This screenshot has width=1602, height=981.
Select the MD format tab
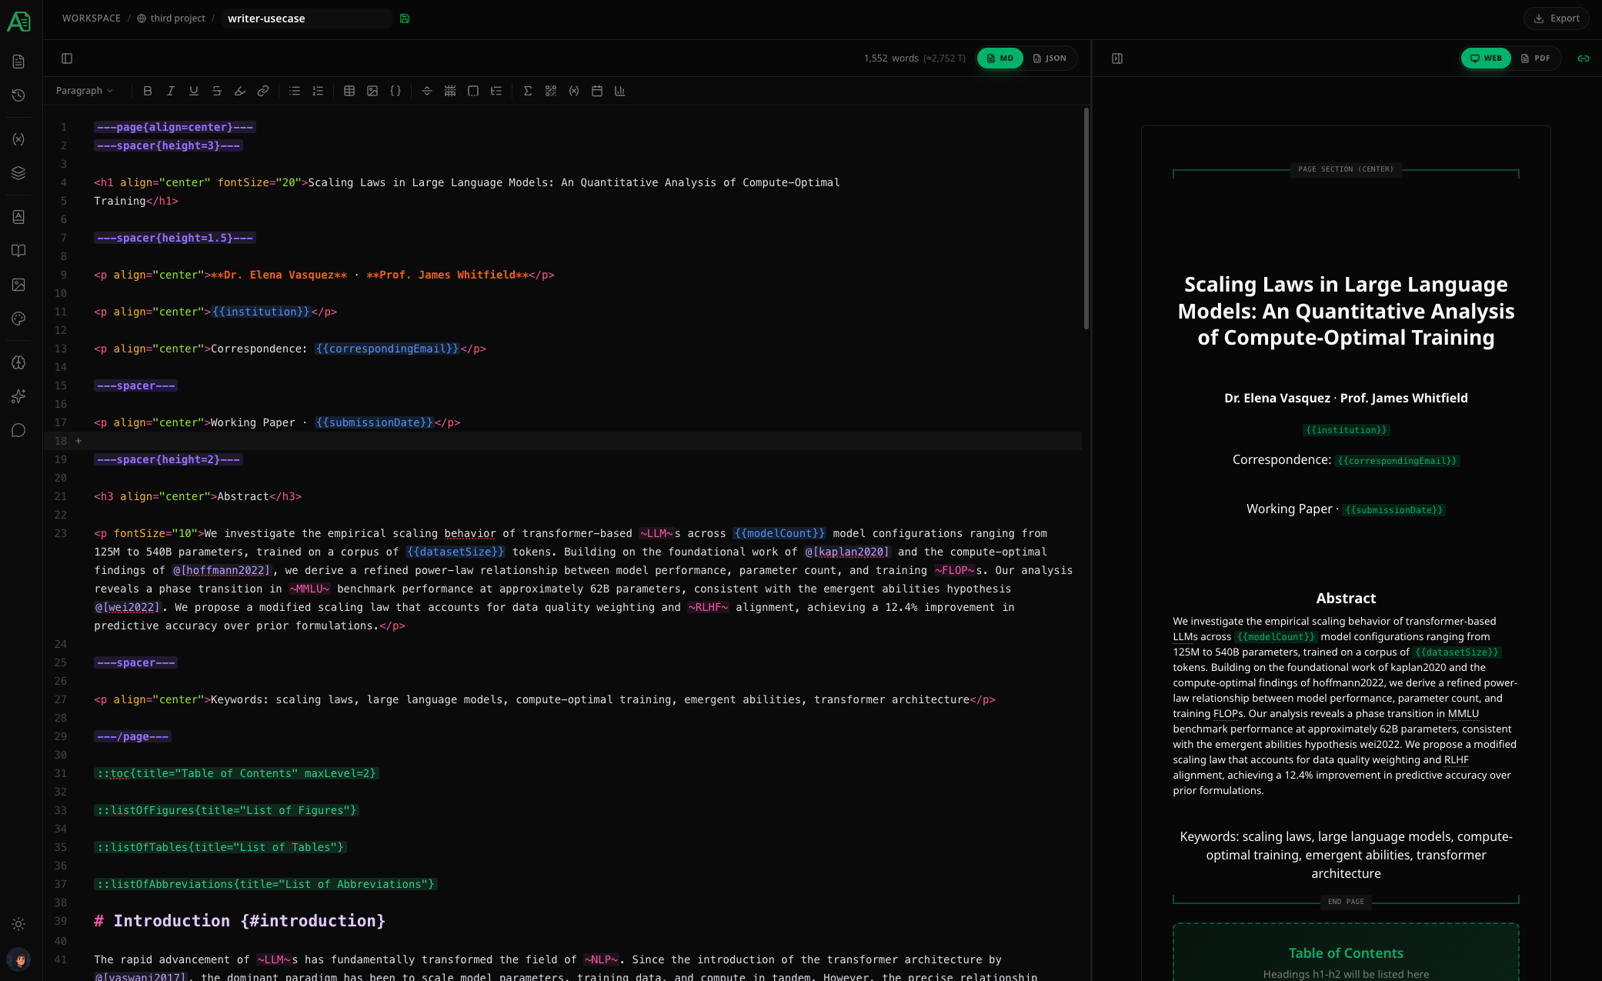click(1000, 58)
